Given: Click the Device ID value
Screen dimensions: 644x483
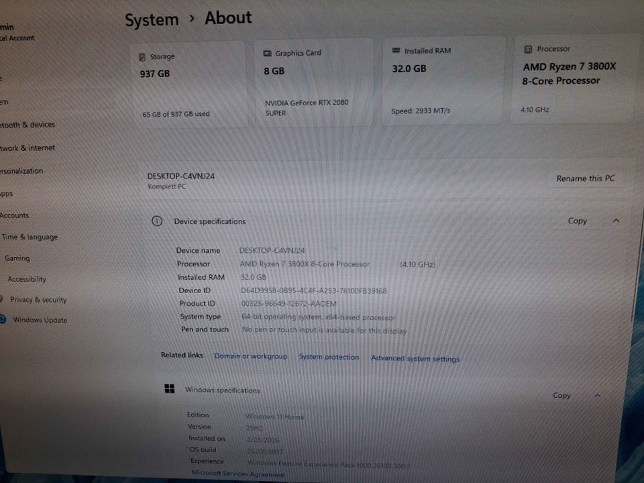Looking at the screenshot, I should click(x=313, y=290).
